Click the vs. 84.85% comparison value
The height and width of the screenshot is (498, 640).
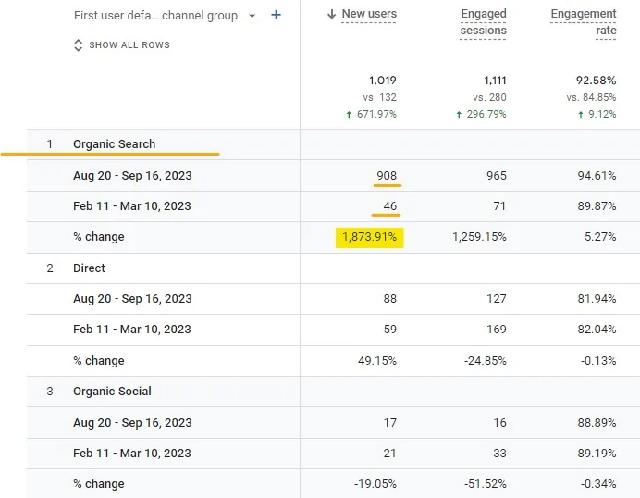591,97
